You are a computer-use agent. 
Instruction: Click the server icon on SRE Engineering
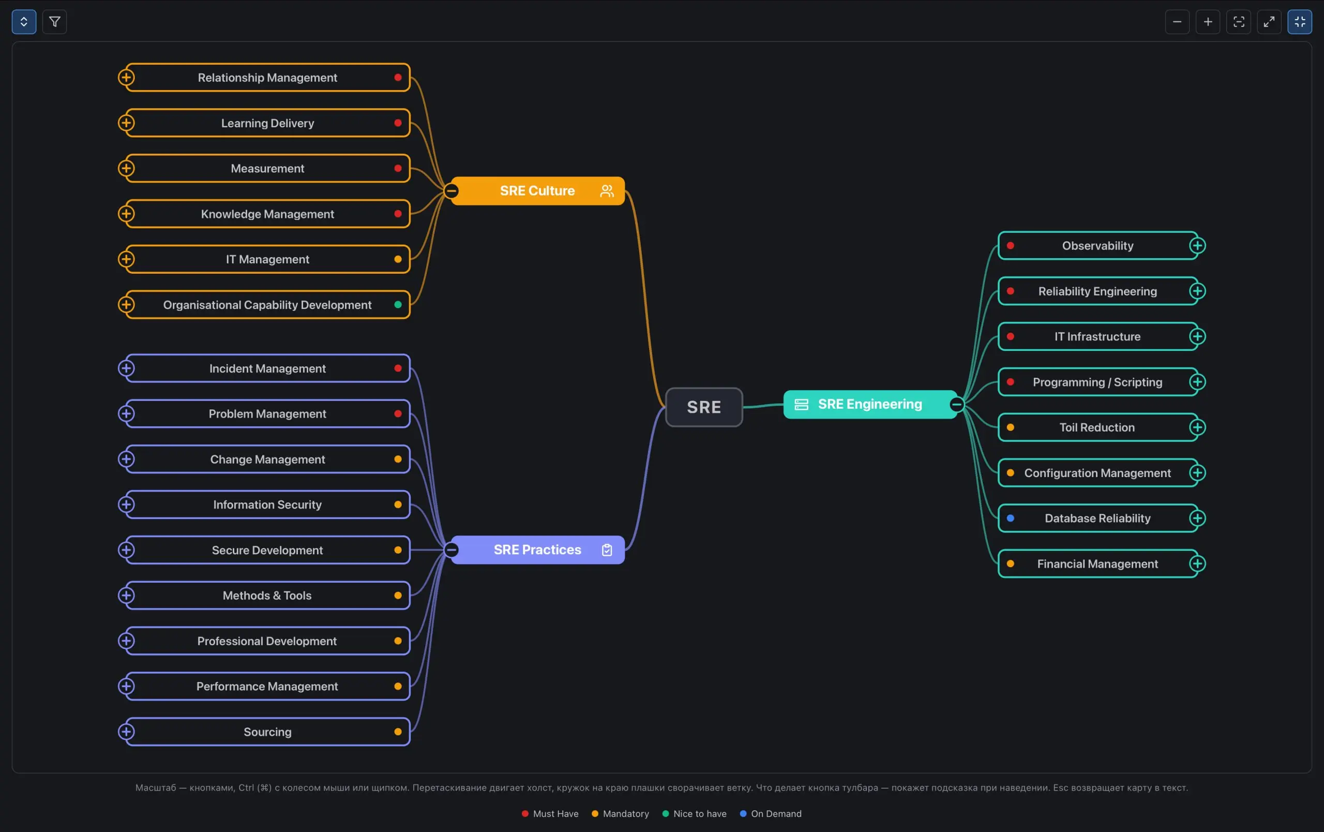click(802, 405)
